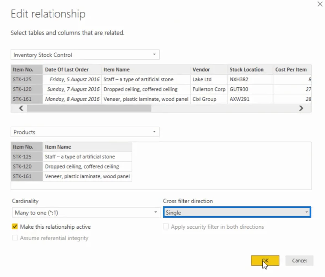Click STK-120 cell in Products table
325x277 pixels.
click(x=27, y=167)
